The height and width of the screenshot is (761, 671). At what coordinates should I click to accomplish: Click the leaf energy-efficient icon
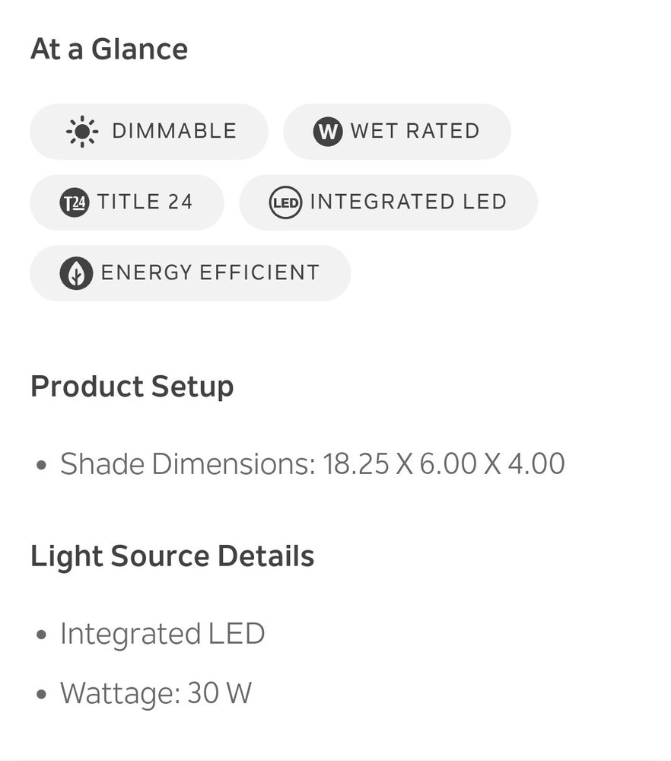pyautogui.click(x=76, y=273)
